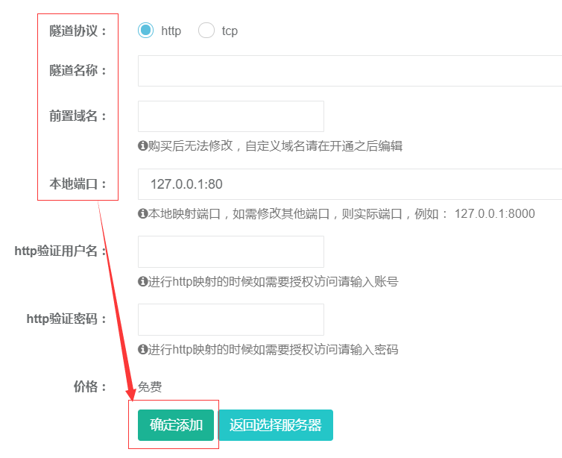Click the http验证密码 input field

click(x=230, y=319)
